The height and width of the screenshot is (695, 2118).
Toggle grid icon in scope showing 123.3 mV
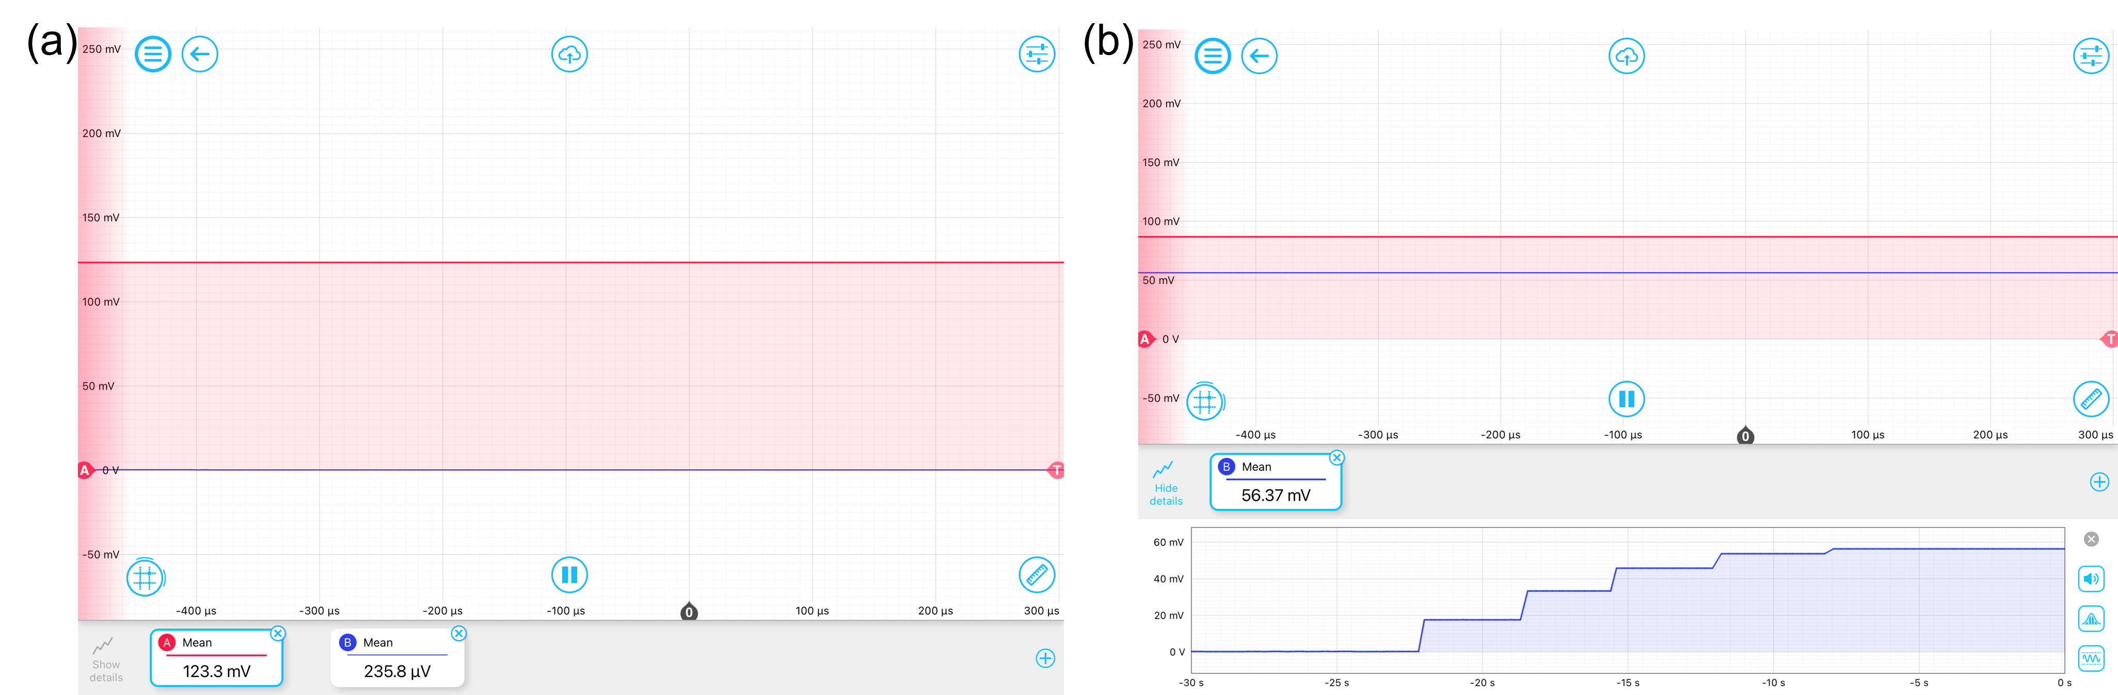(145, 577)
